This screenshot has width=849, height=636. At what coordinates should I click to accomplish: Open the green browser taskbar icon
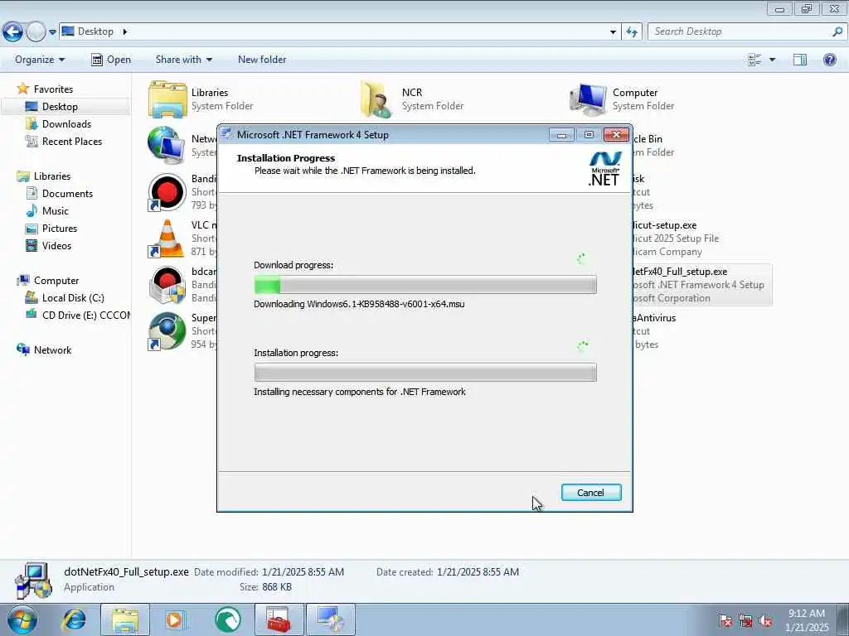[x=228, y=619]
